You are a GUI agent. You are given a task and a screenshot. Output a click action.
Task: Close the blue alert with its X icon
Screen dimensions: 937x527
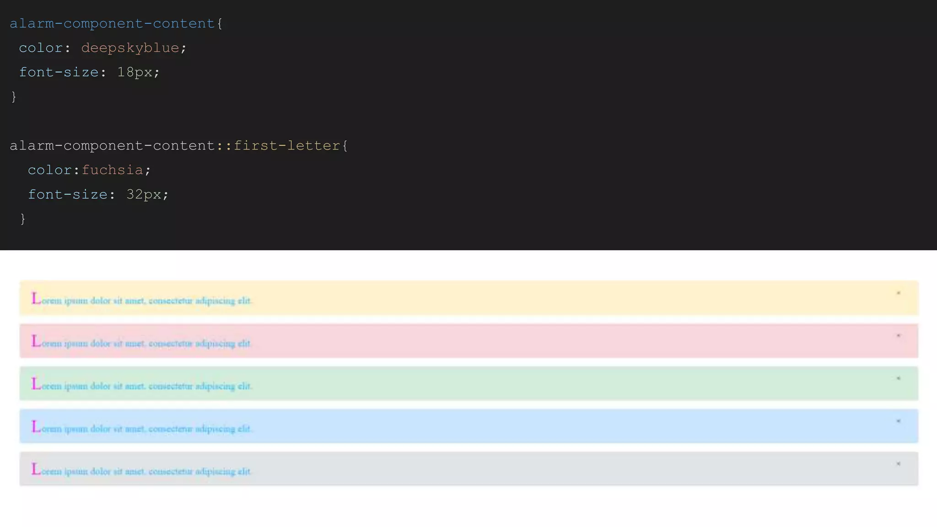898,421
